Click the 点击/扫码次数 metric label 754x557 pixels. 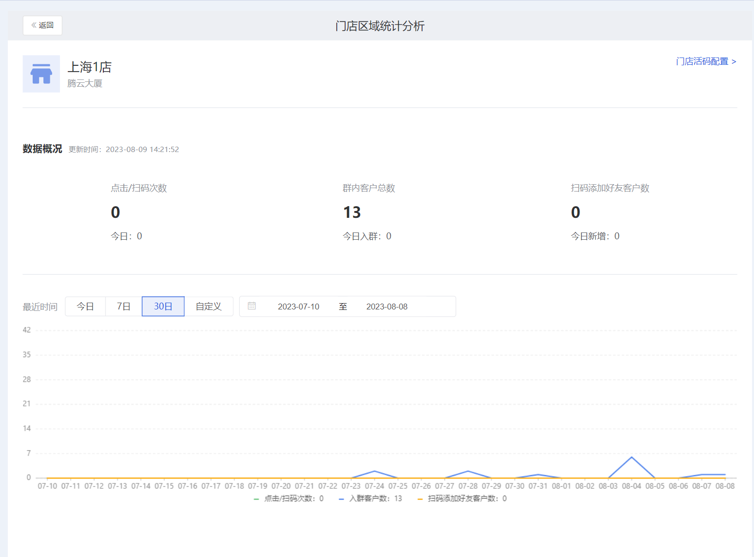tap(139, 188)
